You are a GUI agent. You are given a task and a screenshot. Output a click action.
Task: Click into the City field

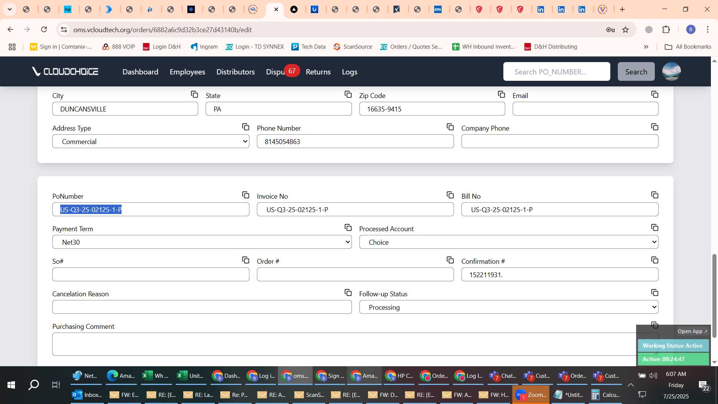pos(125,109)
